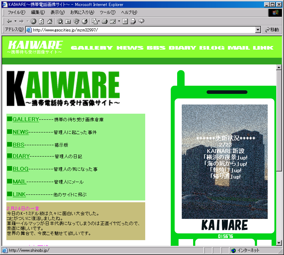Open the BLOG link in the green list
Image resolution: width=284 pixels, height=255 pixels.
[x=21, y=169]
